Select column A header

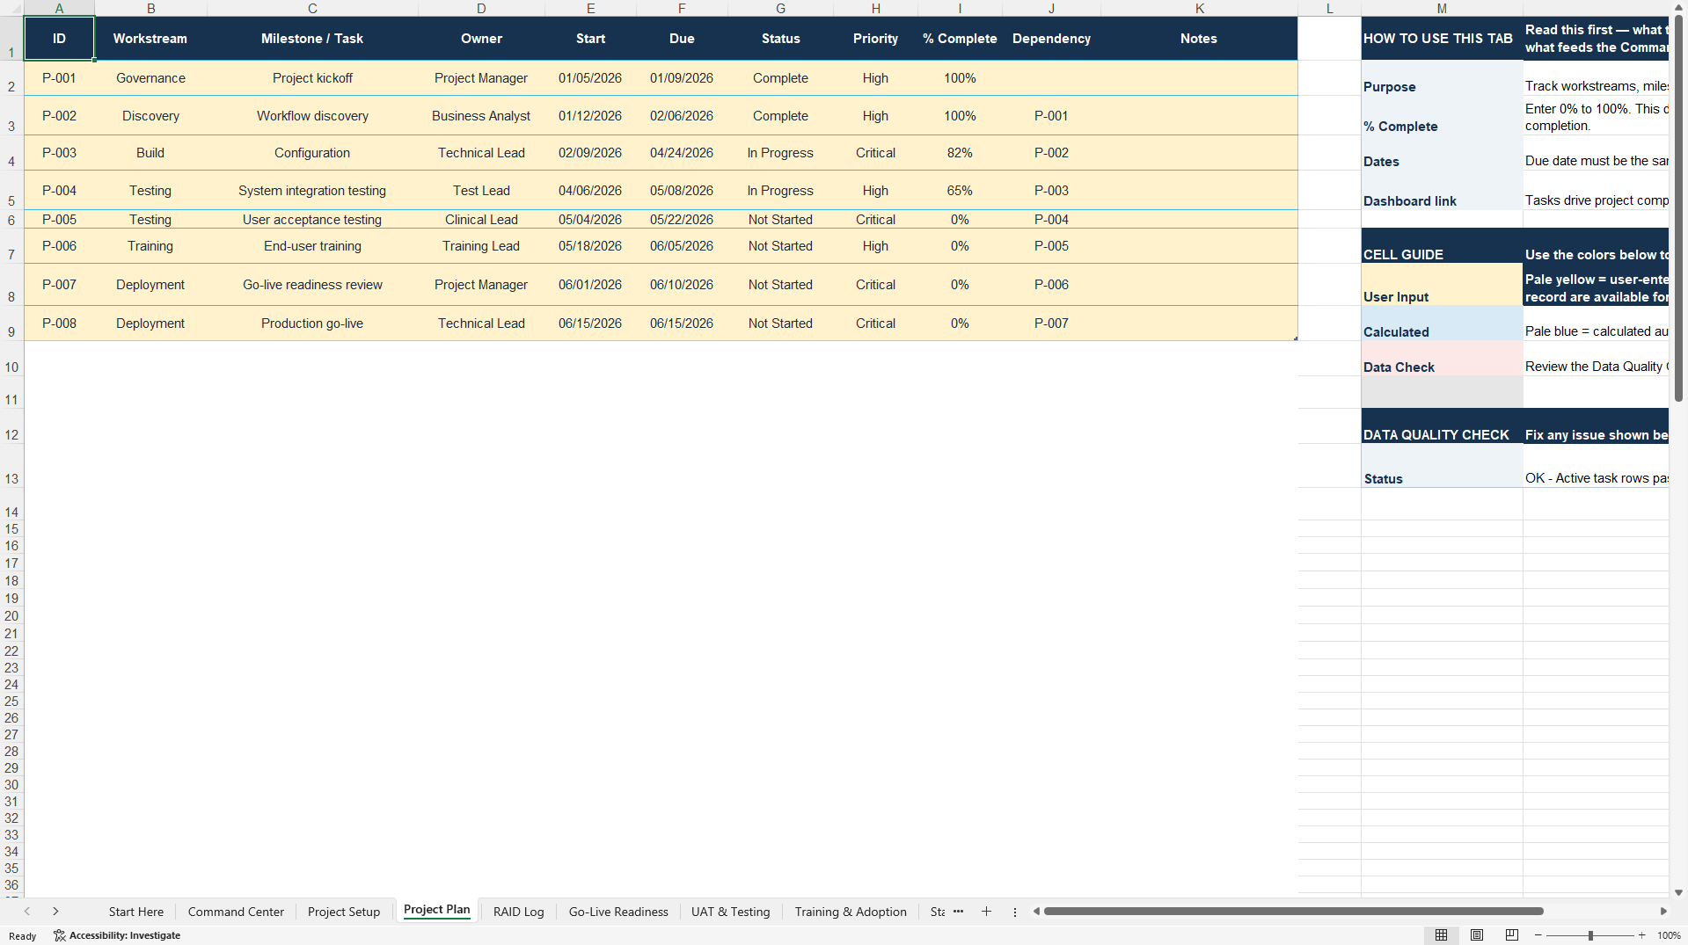click(x=59, y=8)
